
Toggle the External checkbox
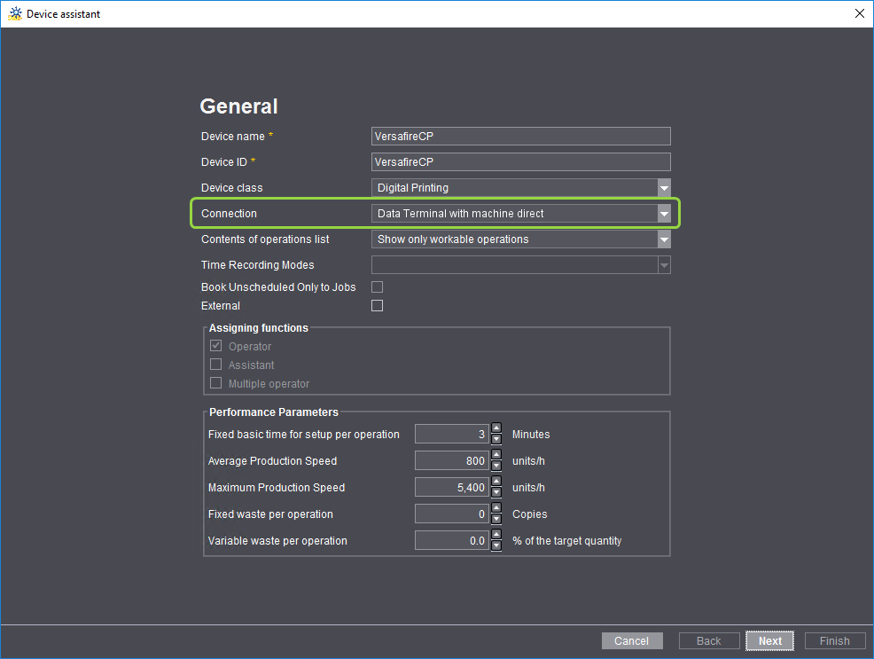coord(377,306)
